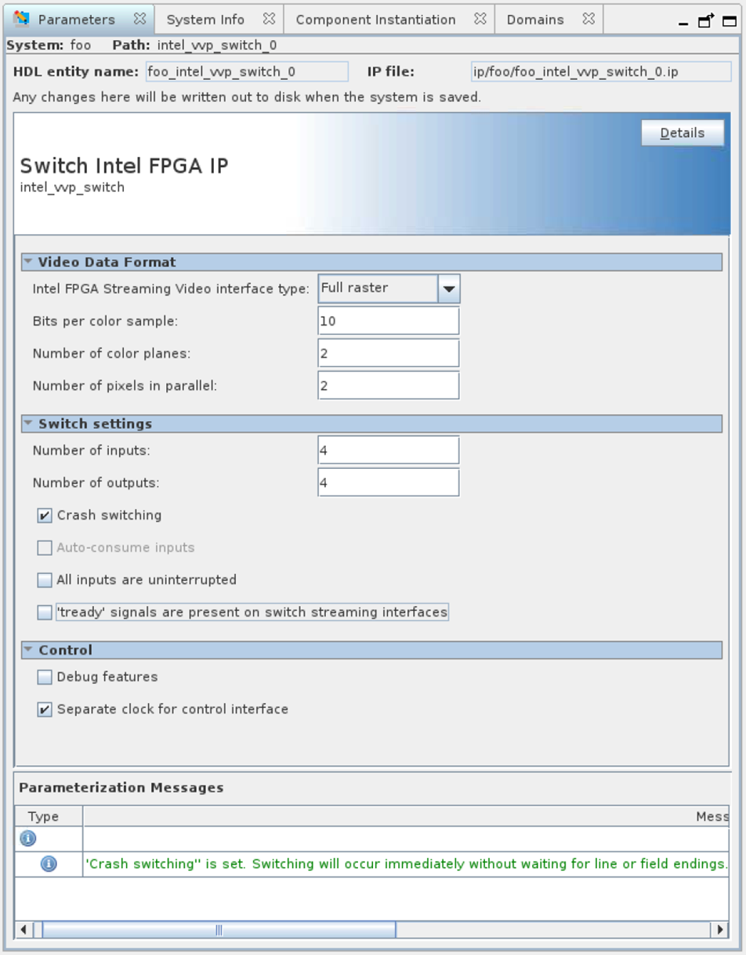Click the Parameters tab icon
Viewport: 746px width, 955px height.
22,19
